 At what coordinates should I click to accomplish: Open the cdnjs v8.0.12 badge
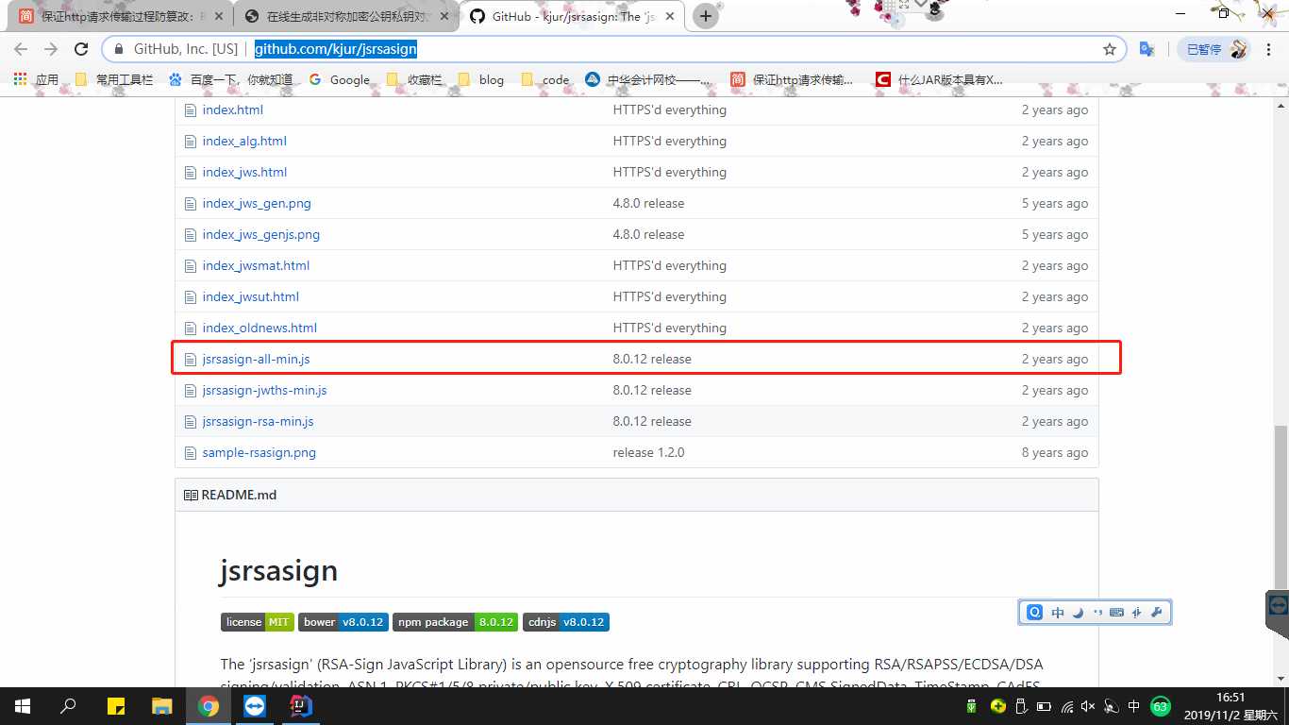[566, 622]
